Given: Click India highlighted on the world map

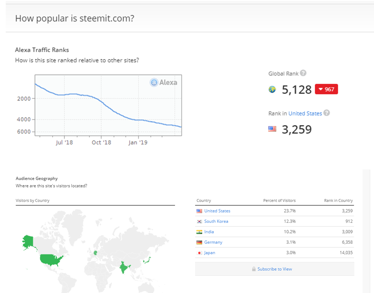Looking at the screenshot, I should [124, 267].
